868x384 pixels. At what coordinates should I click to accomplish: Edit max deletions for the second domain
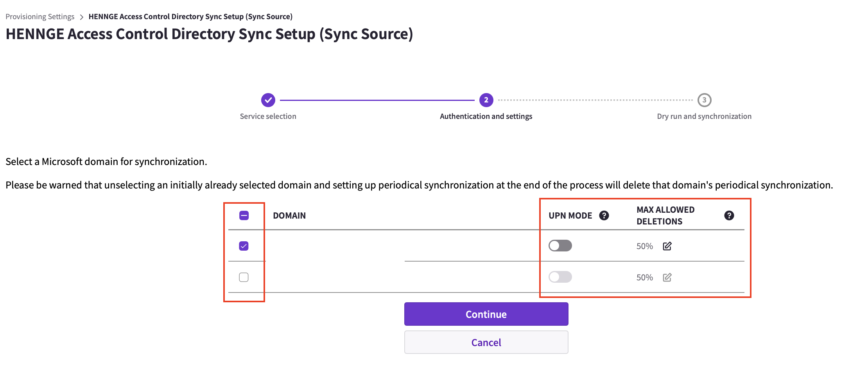tap(667, 277)
